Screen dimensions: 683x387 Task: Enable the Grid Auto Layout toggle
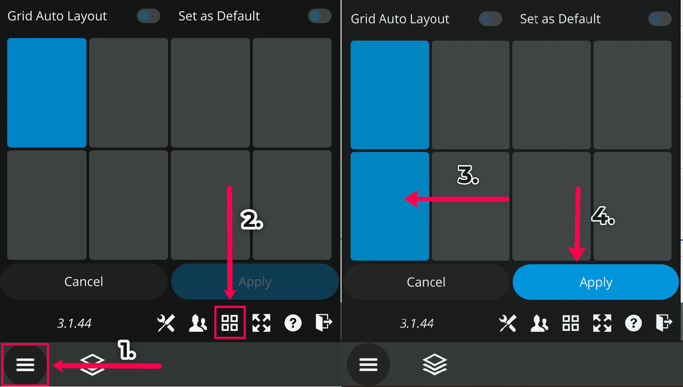[x=148, y=16]
